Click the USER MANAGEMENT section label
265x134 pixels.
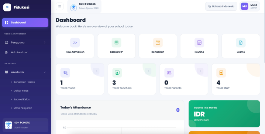point(15,34)
